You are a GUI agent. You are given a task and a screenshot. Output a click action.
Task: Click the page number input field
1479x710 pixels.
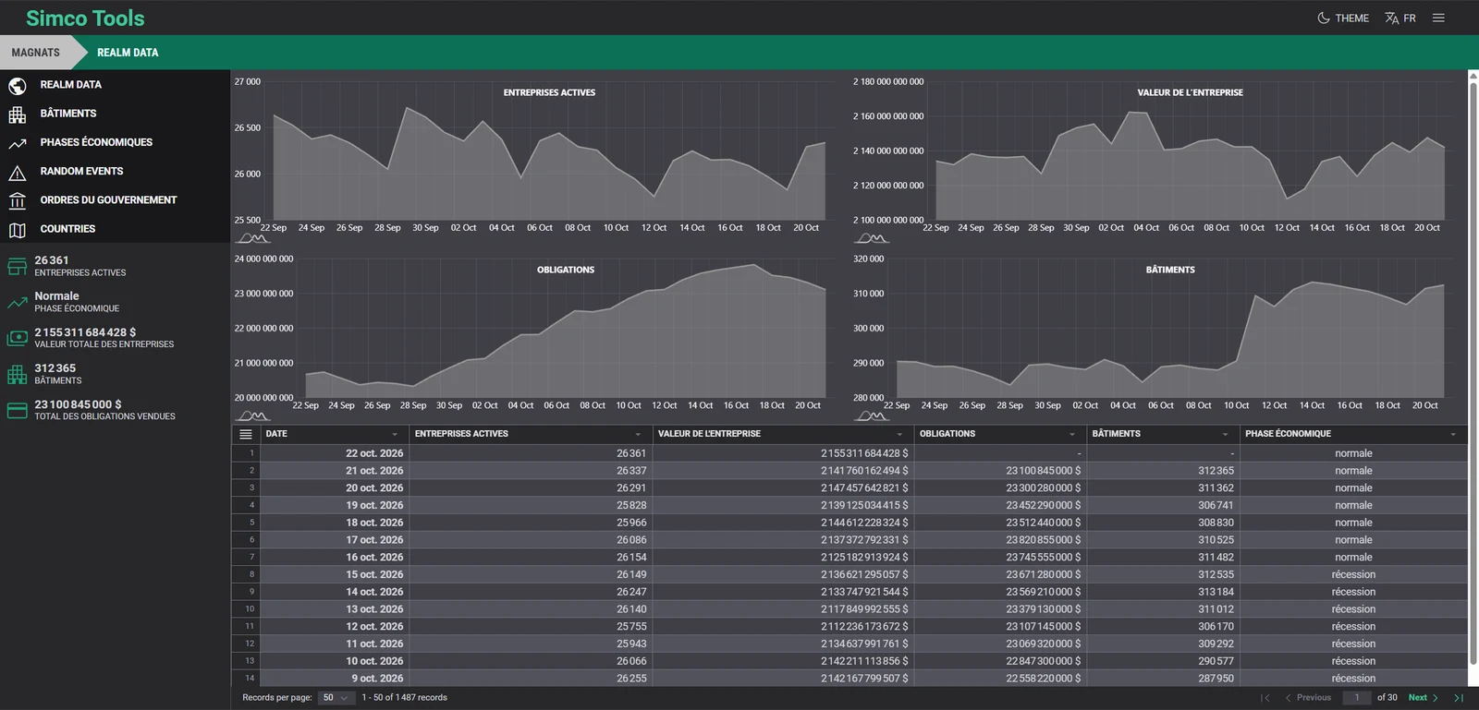pos(1357,698)
